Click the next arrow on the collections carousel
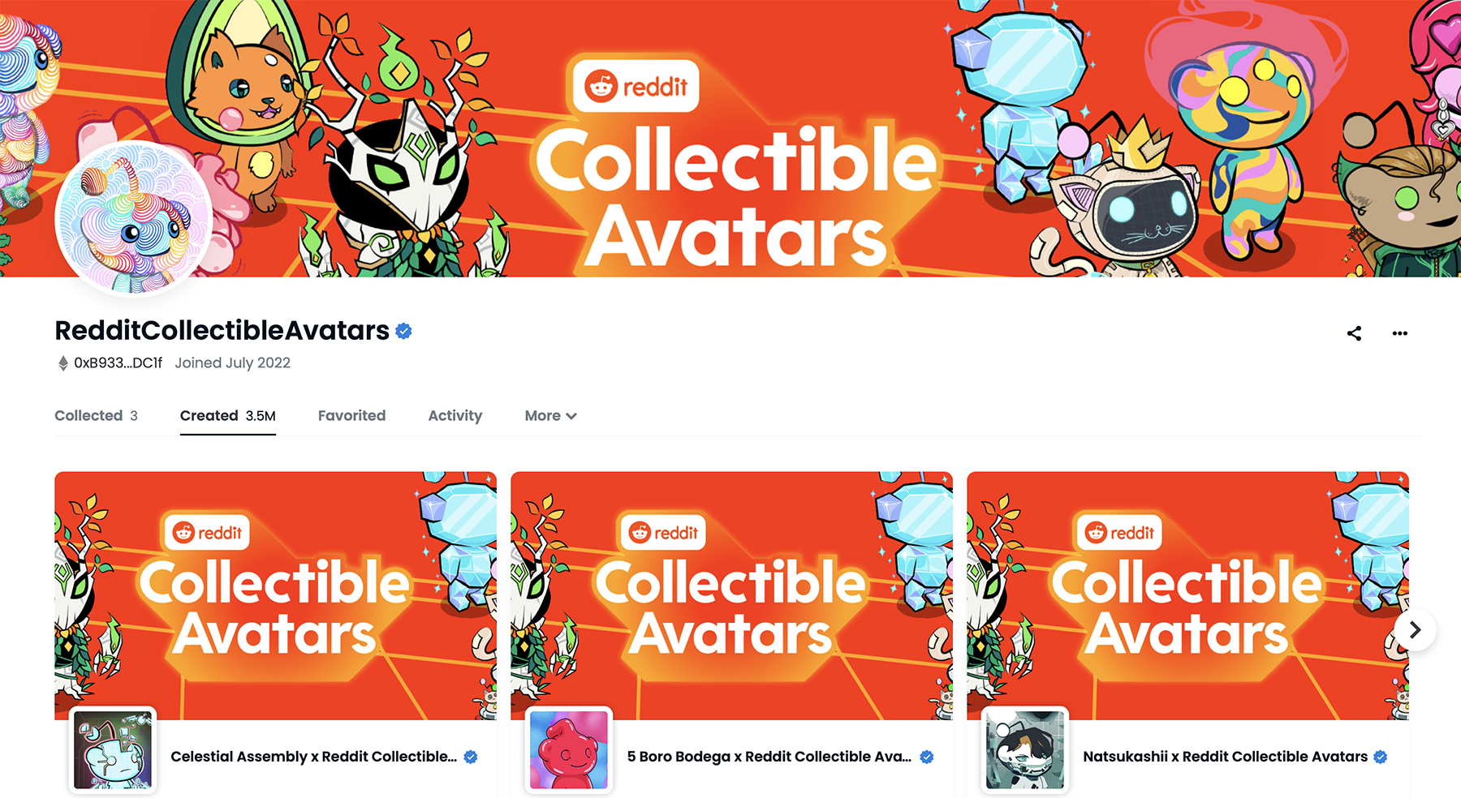Image resolution: width=1461 pixels, height=798 pixels. tap(1415, 630)
